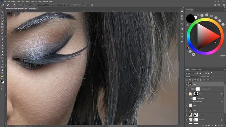
Task: Select the Horizontal Type tool
Action: coord(2,61)
